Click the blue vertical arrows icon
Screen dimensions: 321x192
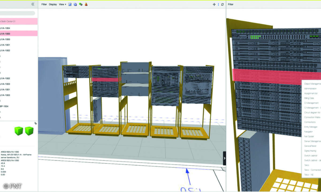218,4
